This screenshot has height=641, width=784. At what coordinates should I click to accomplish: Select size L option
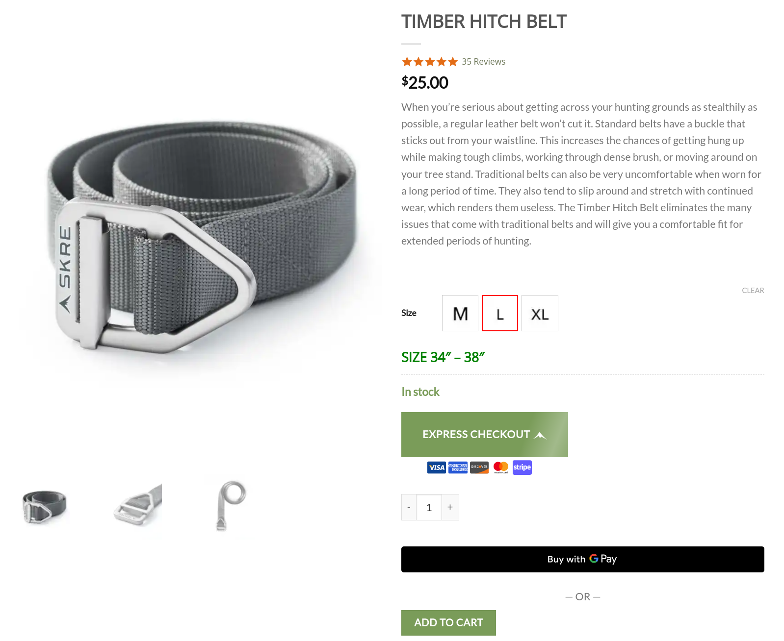click(500, 313)
